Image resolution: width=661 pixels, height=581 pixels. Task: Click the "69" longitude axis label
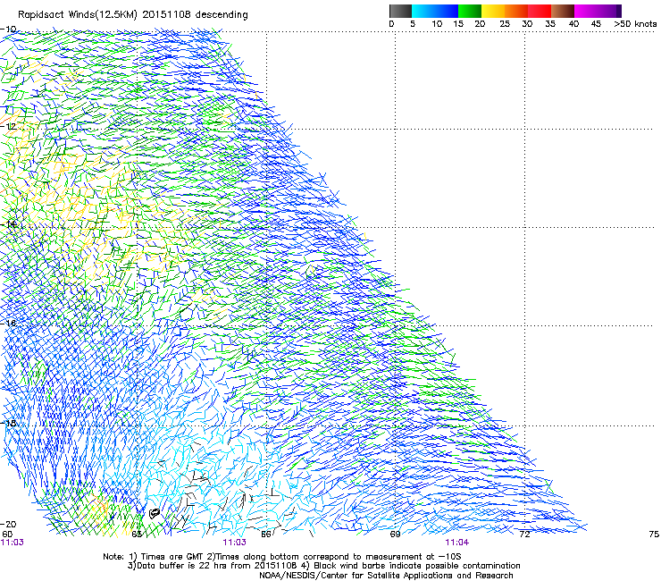pos(395,535)
